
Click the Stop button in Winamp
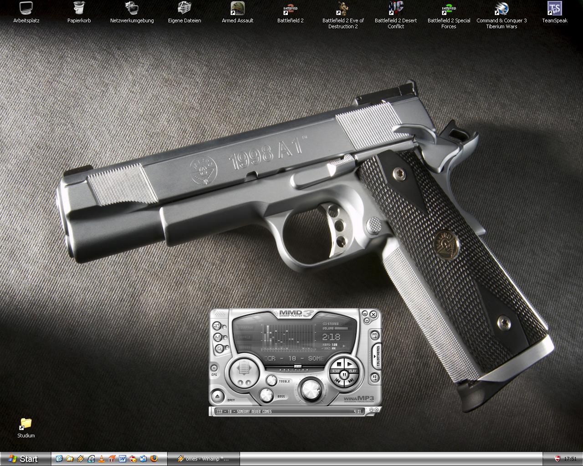(x=338, y=365)
